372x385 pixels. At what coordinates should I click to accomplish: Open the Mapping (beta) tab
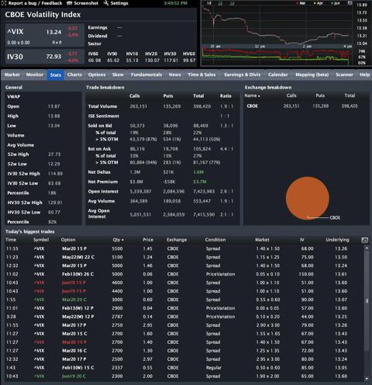coord(312,75)
